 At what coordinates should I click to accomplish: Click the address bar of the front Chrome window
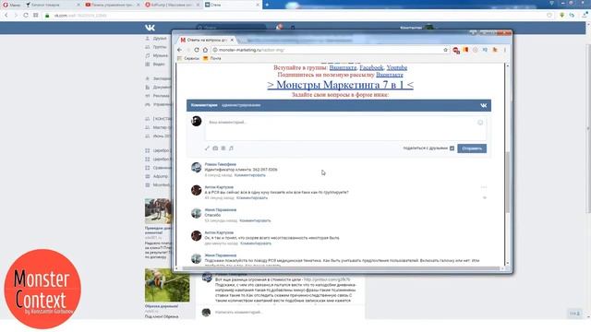(x=326, y=50)
